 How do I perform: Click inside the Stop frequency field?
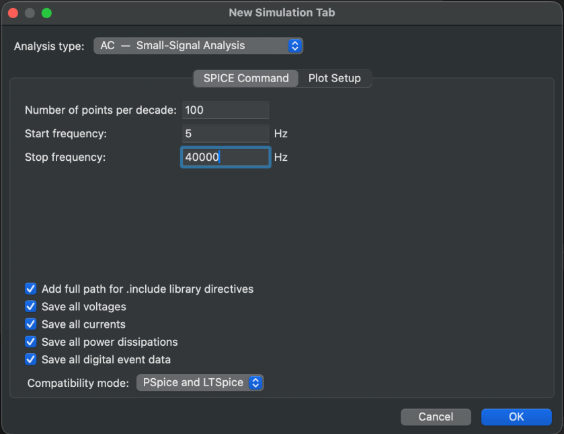point(225,157)
